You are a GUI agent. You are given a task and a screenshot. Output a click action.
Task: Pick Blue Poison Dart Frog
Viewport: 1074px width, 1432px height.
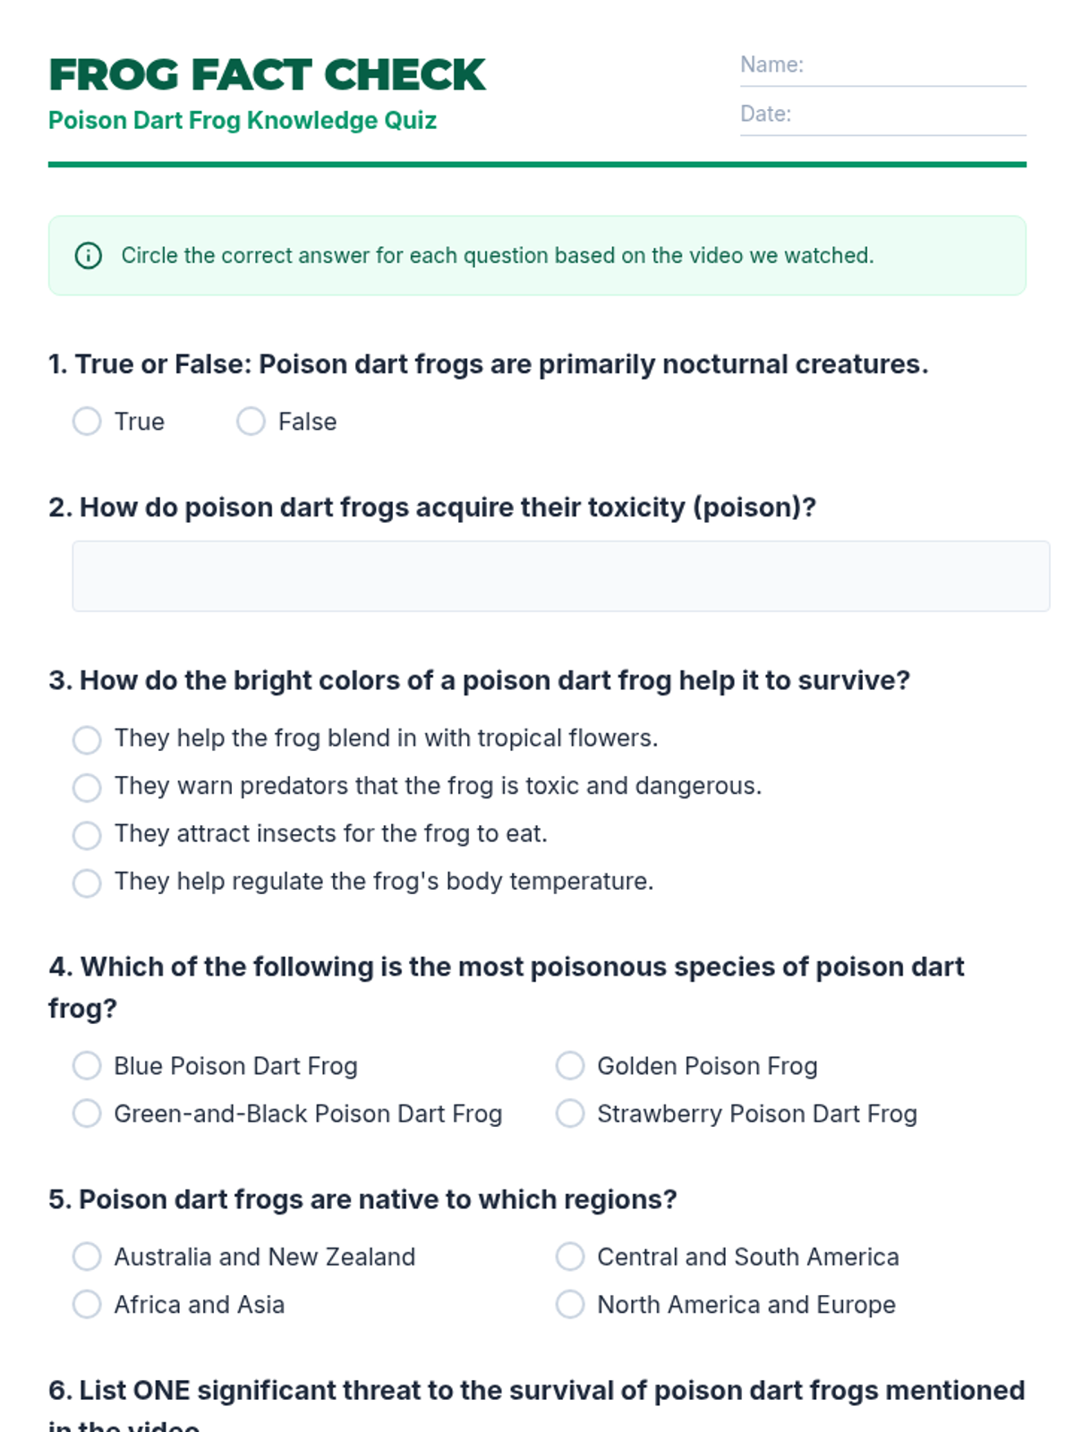(x=87, y=1066)
